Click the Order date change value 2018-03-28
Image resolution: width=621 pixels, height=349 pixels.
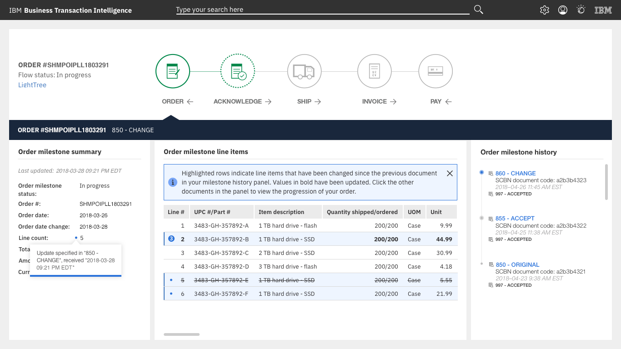pos(94,227)
